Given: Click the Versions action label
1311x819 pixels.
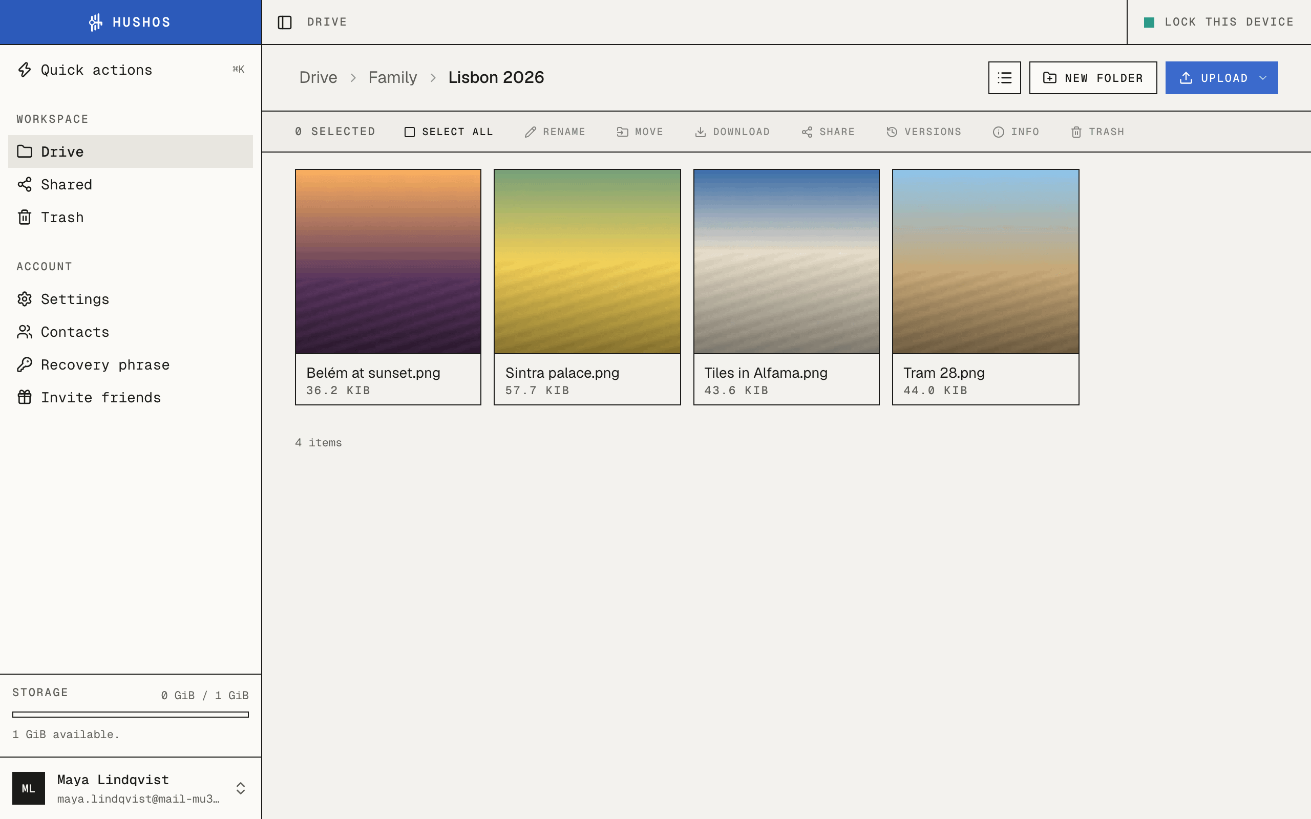Looking at the screenshot, I should (x=933, y=132).
